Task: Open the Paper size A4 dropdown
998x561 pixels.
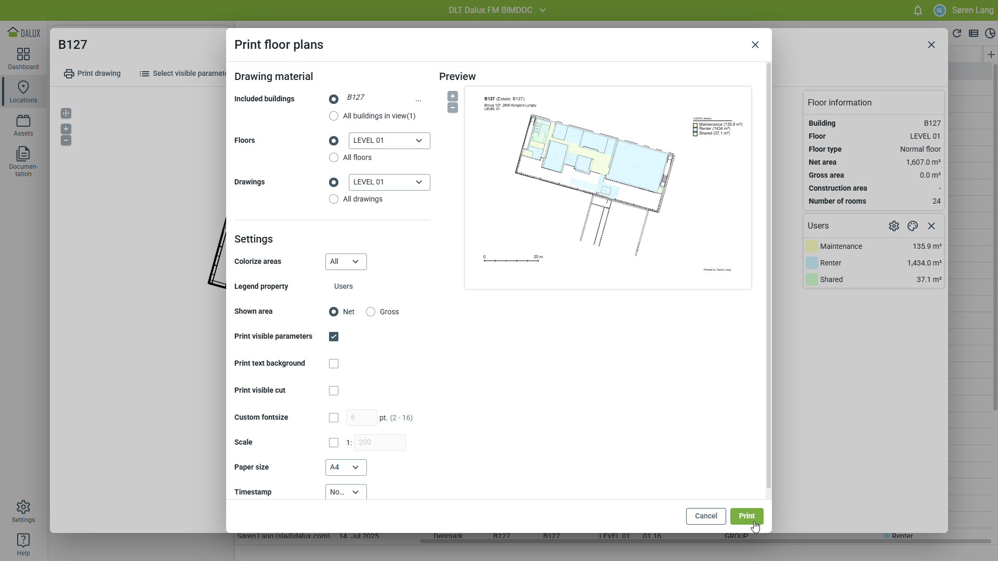Action: pyautogui.click(x=346, y=468)
